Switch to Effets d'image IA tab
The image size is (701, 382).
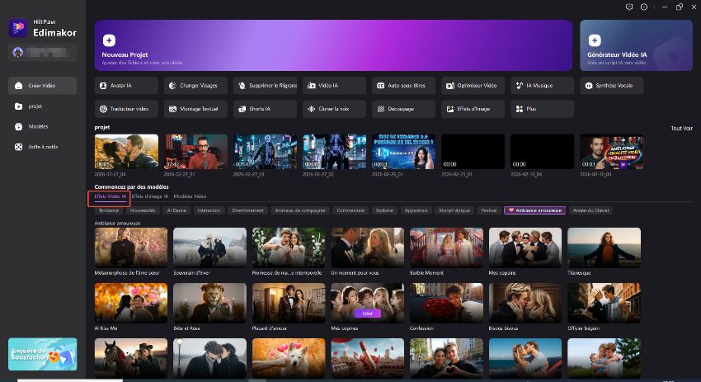click(x=150, y=196)
